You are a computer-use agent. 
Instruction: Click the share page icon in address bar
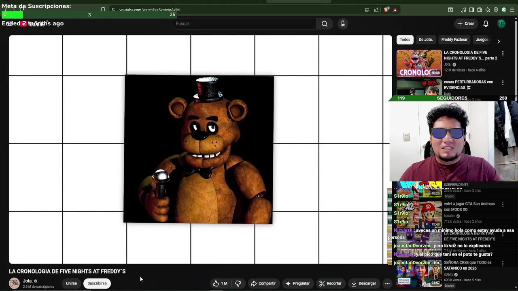click(x=376, y=10)
